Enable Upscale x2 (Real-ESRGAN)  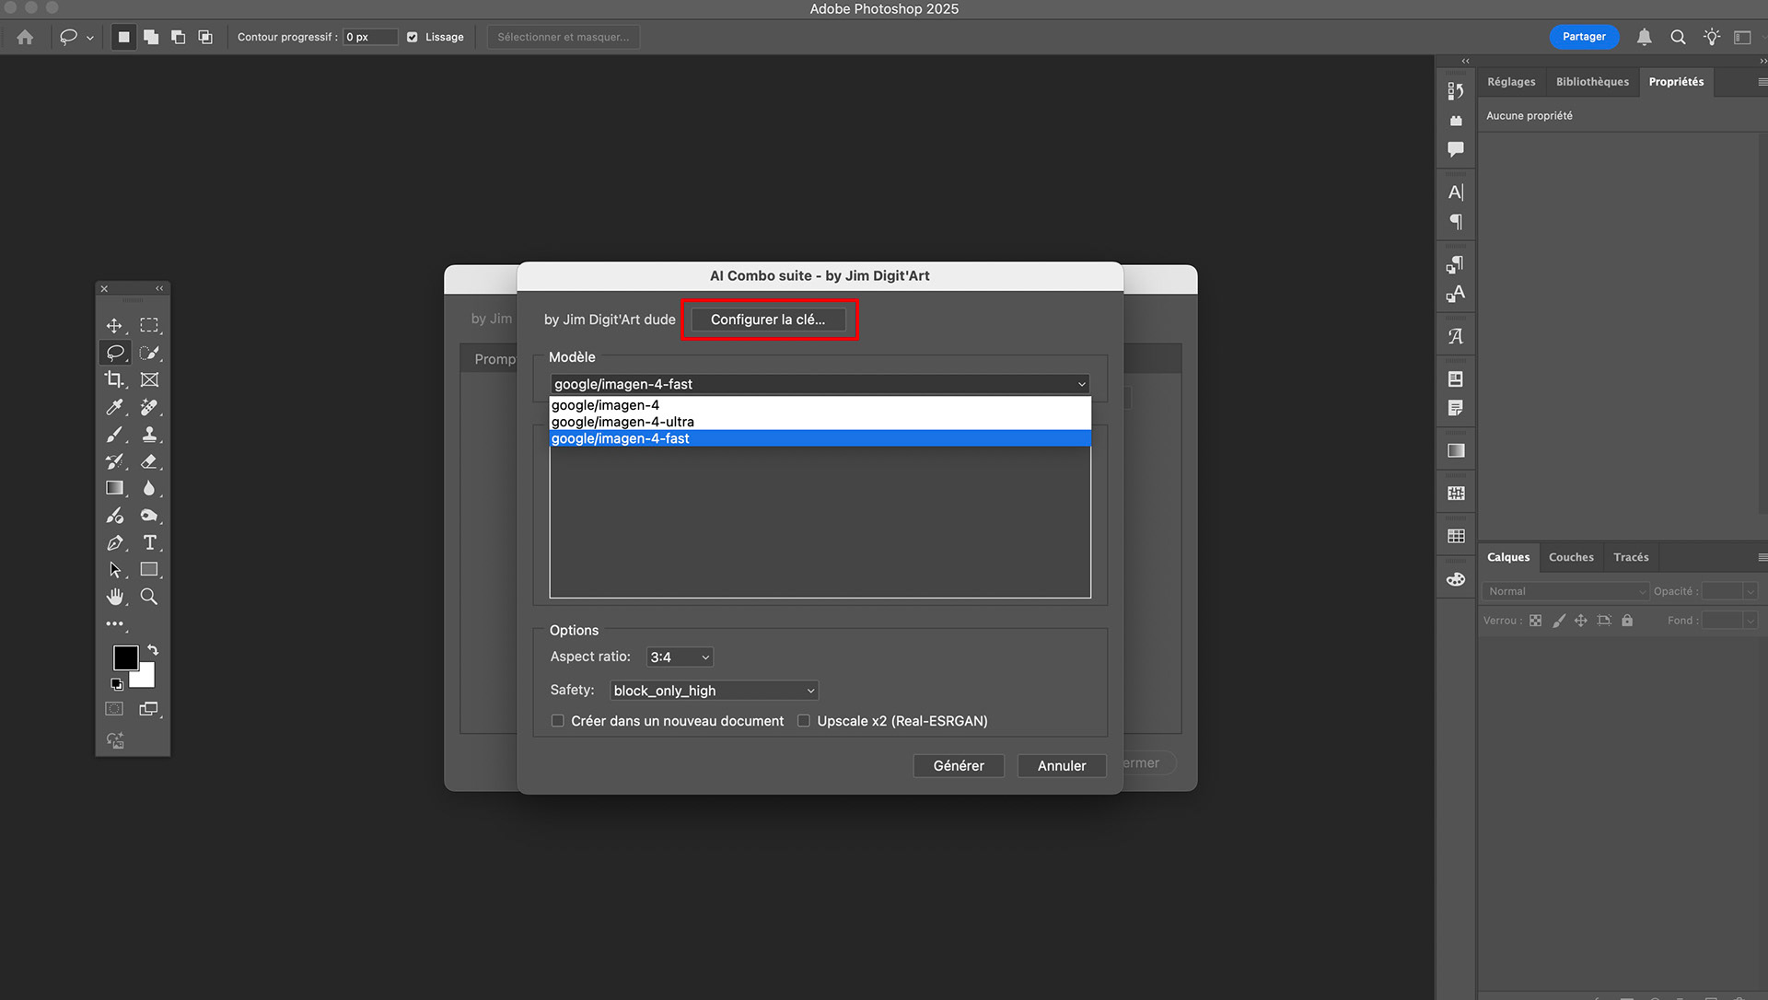click(x=804, y=721)
